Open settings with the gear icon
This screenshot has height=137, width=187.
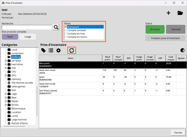58,50
